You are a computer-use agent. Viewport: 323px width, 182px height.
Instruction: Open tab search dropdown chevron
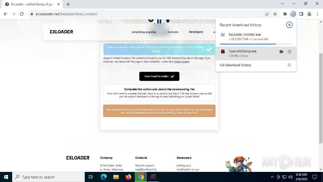[x=282, y=4]
